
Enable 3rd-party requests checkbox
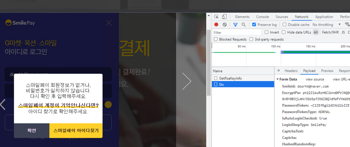[251, 39]
